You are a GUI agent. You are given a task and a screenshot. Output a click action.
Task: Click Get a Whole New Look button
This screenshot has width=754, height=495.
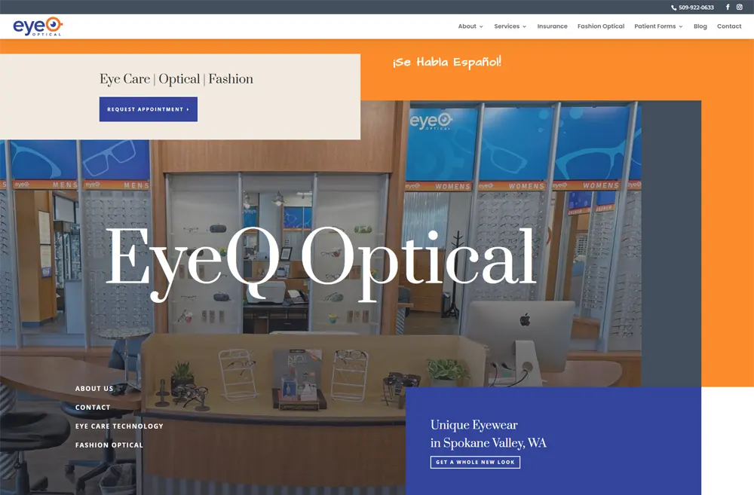475,462
